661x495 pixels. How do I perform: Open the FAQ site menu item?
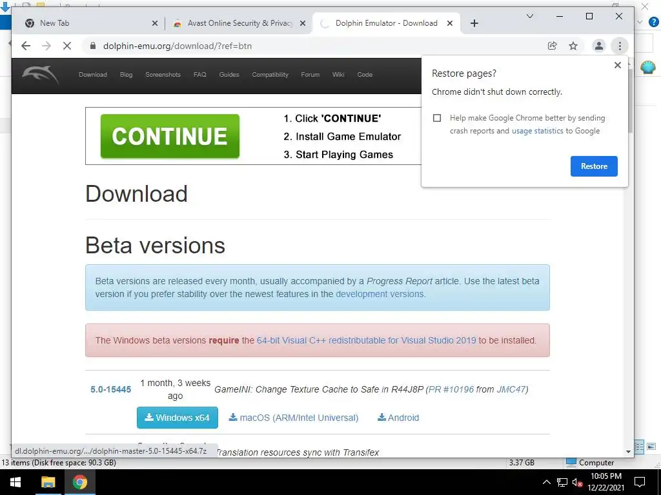pyautogui.click(x=200, y=75)
